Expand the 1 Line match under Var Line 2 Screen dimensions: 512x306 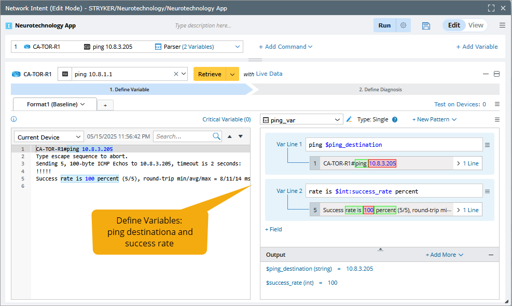pyautogui.click(x=467, y=210)
